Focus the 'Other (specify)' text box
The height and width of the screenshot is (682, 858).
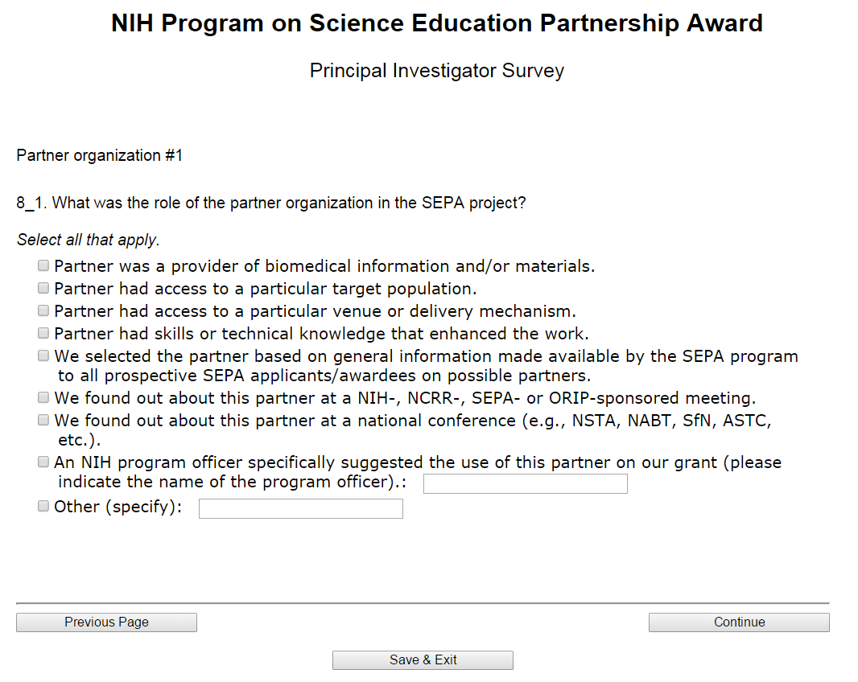300,509
